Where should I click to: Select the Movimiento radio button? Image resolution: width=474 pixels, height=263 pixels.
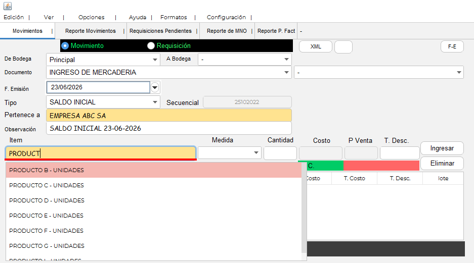click(65, 45)
